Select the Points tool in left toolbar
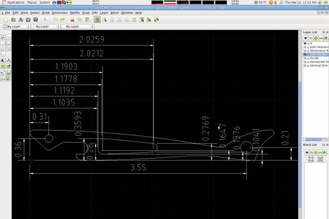 (3, 37)
